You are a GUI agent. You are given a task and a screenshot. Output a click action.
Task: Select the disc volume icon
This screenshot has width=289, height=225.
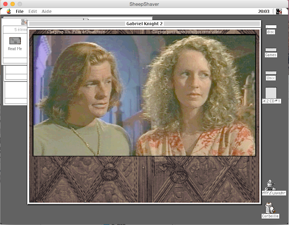tap(271, 27)
